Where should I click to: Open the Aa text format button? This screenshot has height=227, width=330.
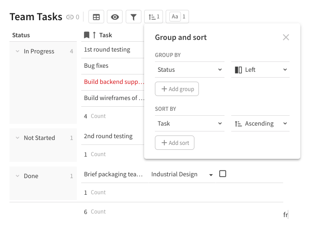pyautogui.click(x=177, y=17)
